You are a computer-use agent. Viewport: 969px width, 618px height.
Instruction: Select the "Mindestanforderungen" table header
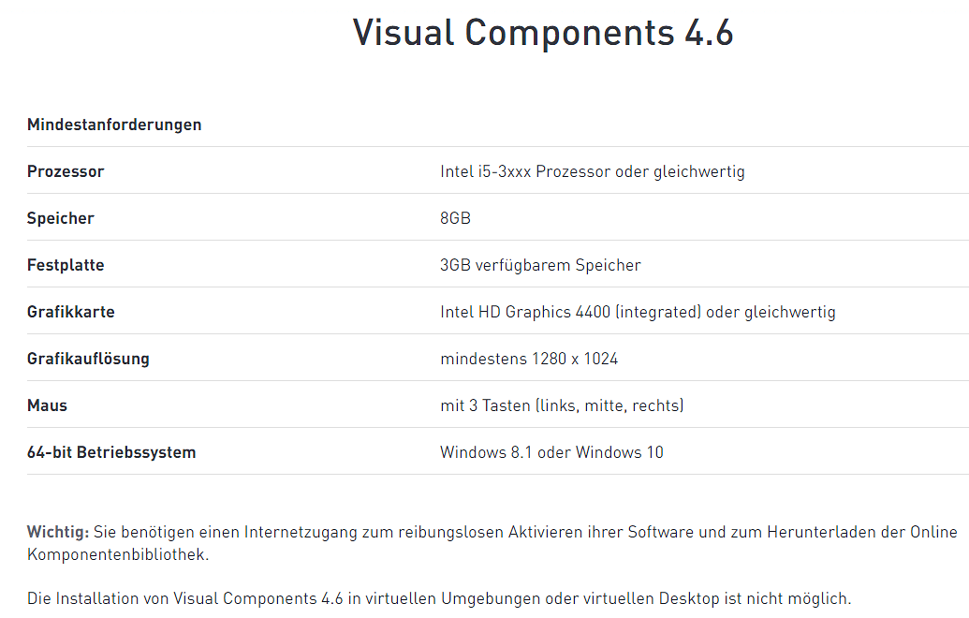114,125
